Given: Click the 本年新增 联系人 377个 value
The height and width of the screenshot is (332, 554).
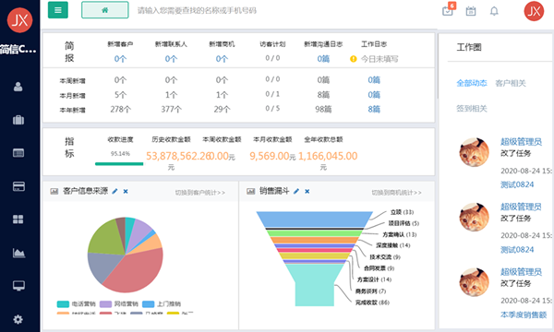Looking at the screenshot, I should [x=172, y=110].
